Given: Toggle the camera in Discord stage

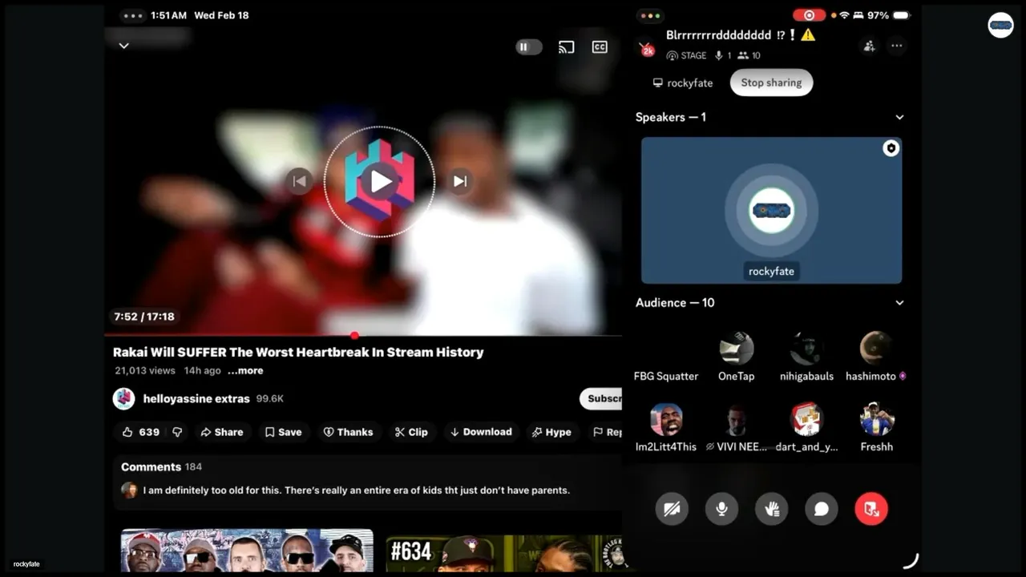Looking at the screenshot, I should pos(672,509).
